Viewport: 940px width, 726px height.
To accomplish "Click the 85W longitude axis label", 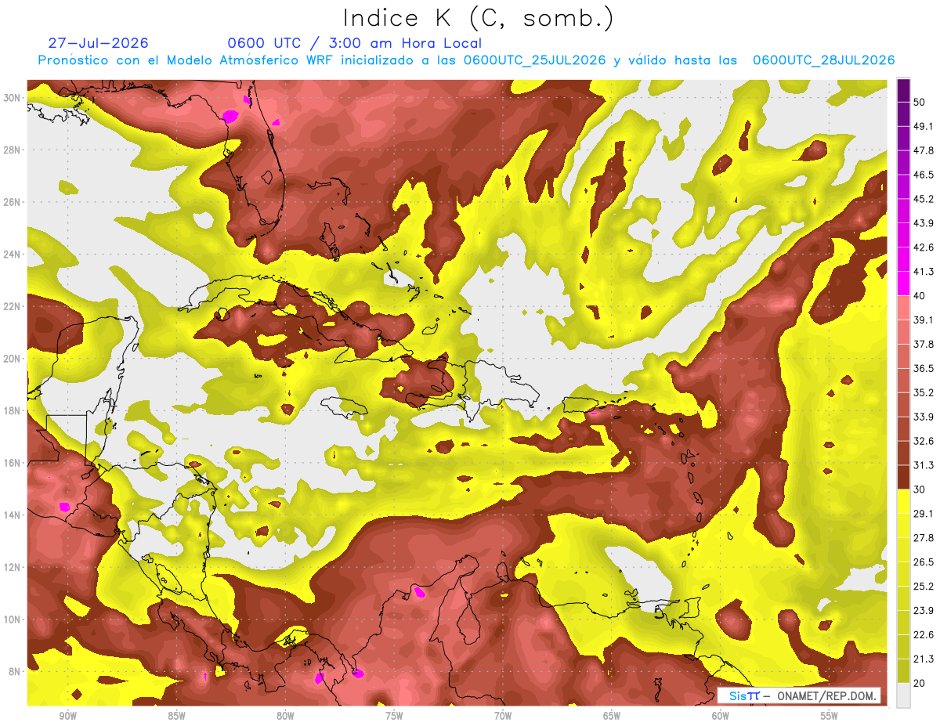I will 176,716.
